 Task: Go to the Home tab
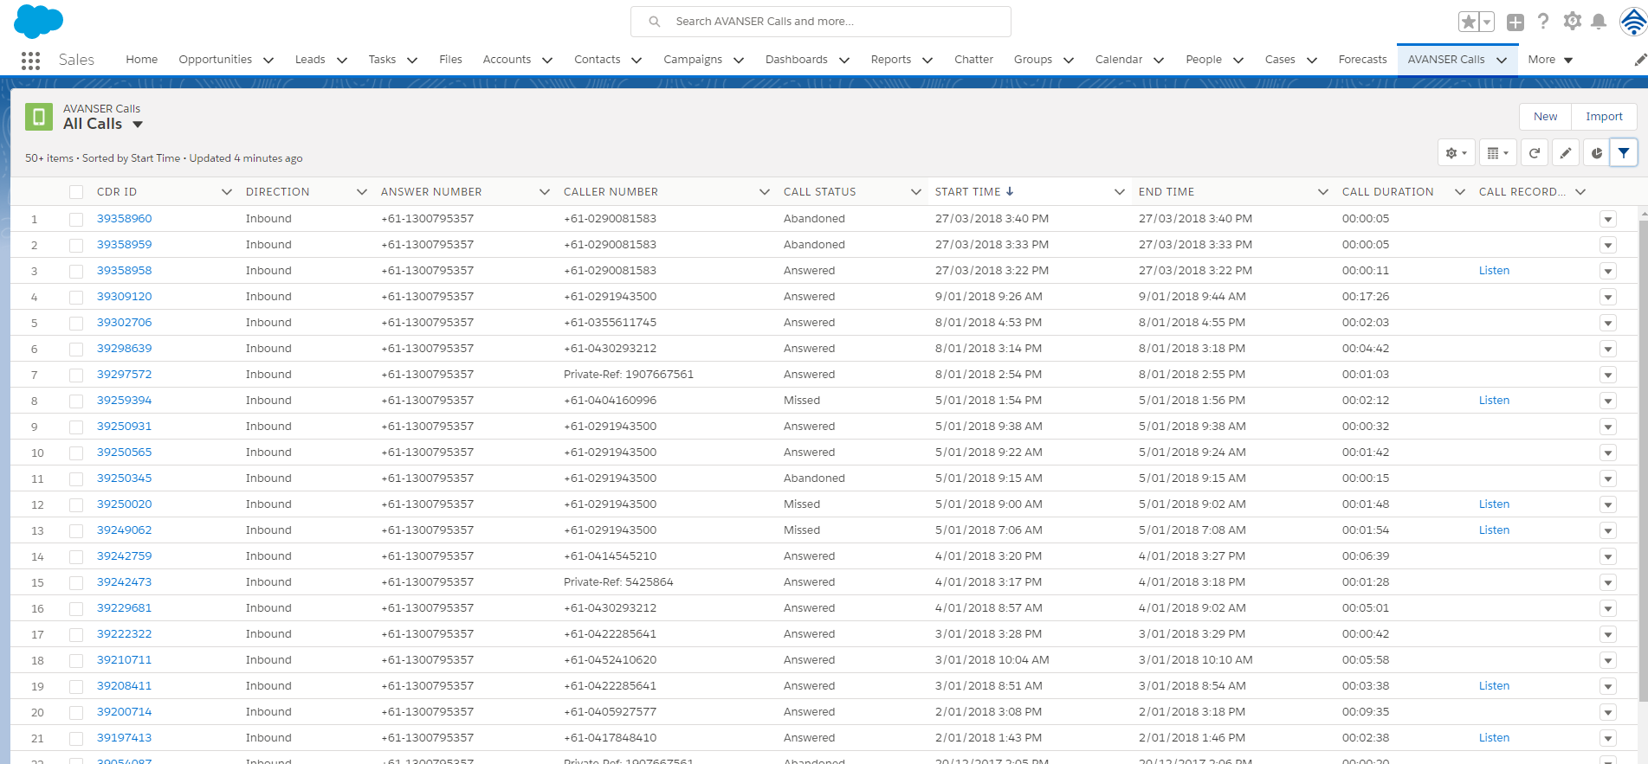pos(142,60)
